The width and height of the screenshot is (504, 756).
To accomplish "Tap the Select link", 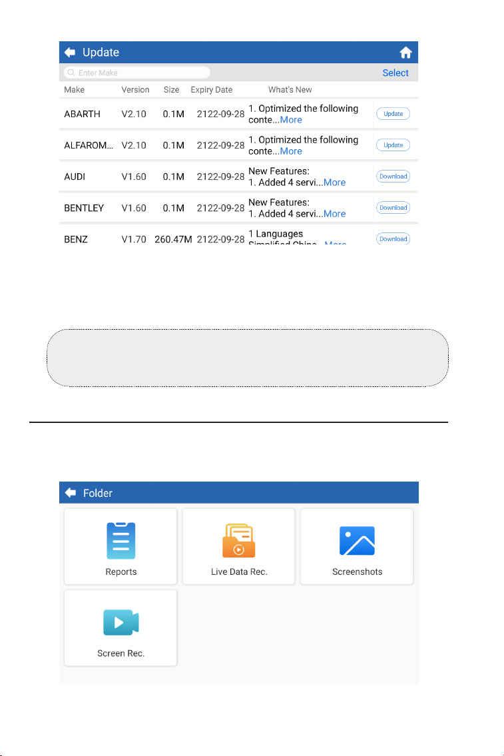I will pos(395,73).
